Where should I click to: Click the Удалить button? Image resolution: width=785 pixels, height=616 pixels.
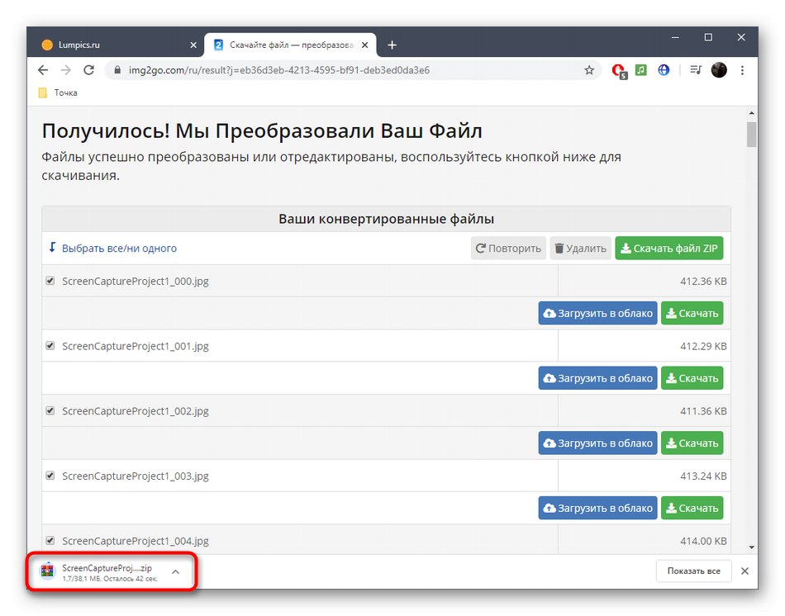tap(580, 249)
